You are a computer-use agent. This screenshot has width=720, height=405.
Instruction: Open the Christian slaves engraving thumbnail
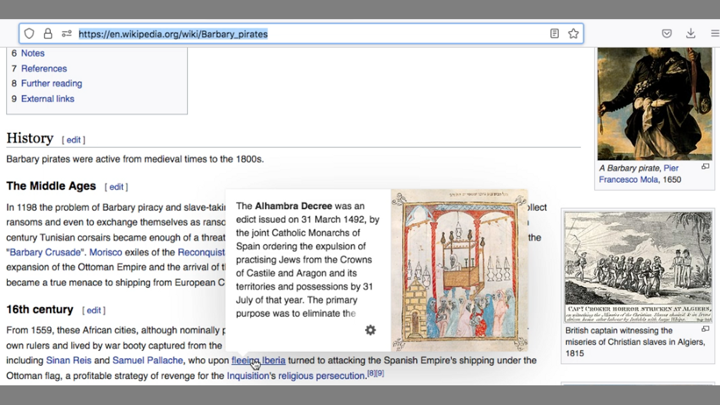(x=638, y=266)
